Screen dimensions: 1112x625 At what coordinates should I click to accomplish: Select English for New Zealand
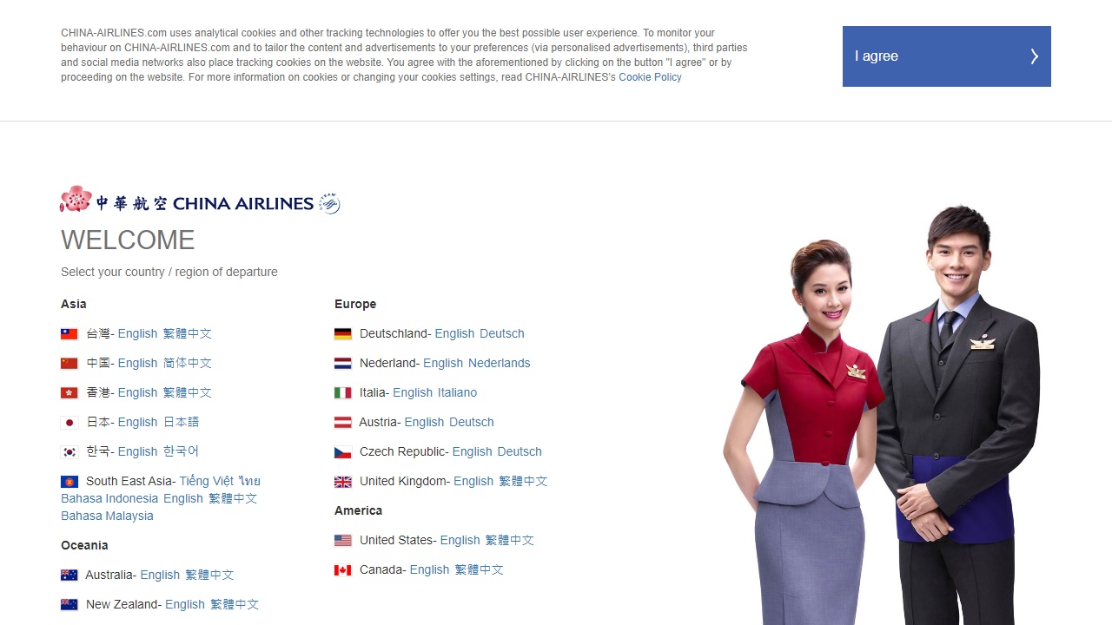tap(185, 604)
